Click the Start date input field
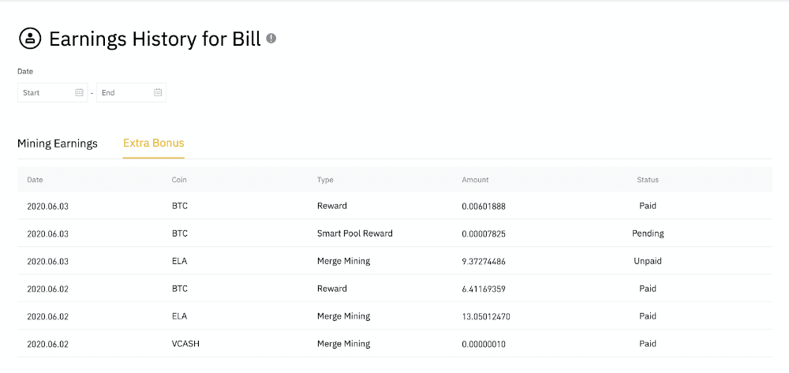Image resolution: width=789 pixels, height=373 pixels. 53,92
